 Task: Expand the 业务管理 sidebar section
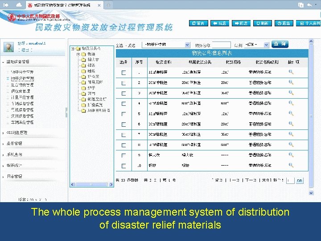[14, 143]
